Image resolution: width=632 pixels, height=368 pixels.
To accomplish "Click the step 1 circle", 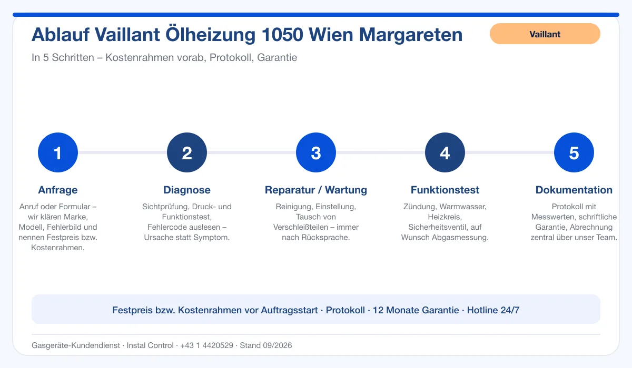I will point(58,152).
